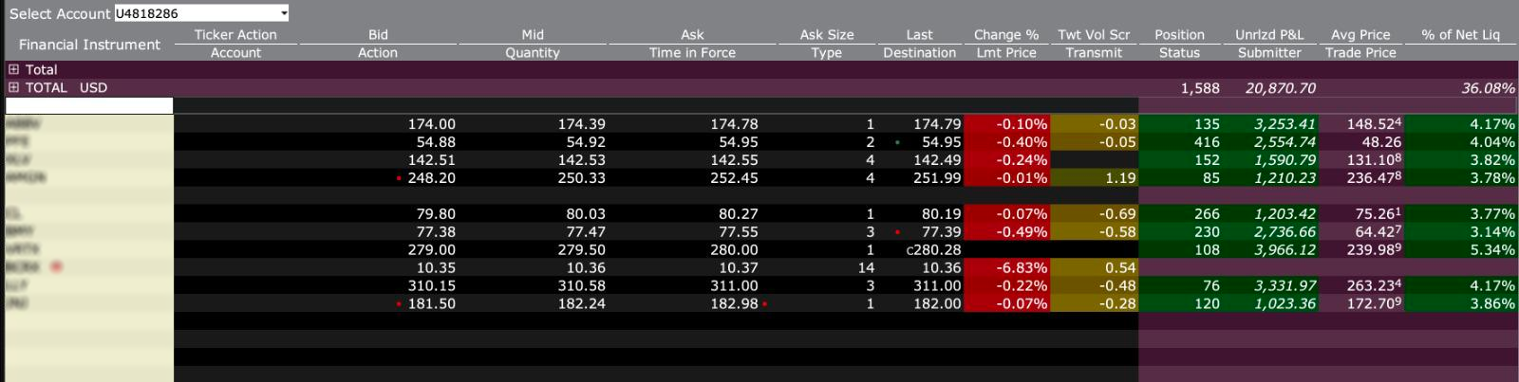Viewport: 1519px width, 382px height.
Task: Click the Twt Vol Scr column header
Action: point(1094,34)
